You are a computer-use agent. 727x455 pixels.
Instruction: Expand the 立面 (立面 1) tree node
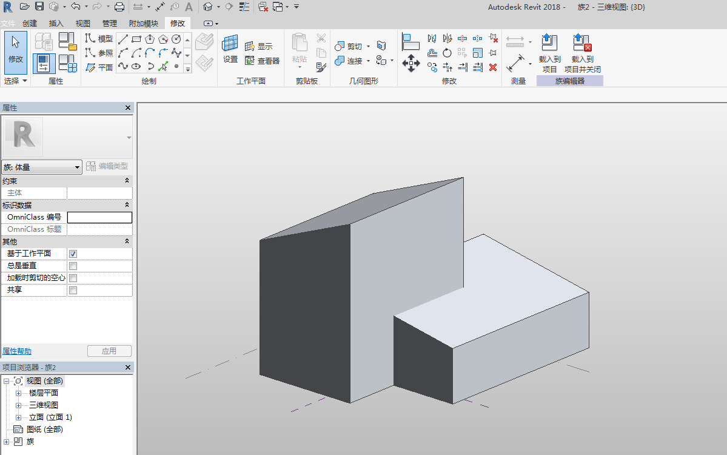pyautogui.click(x=18, y=417)
